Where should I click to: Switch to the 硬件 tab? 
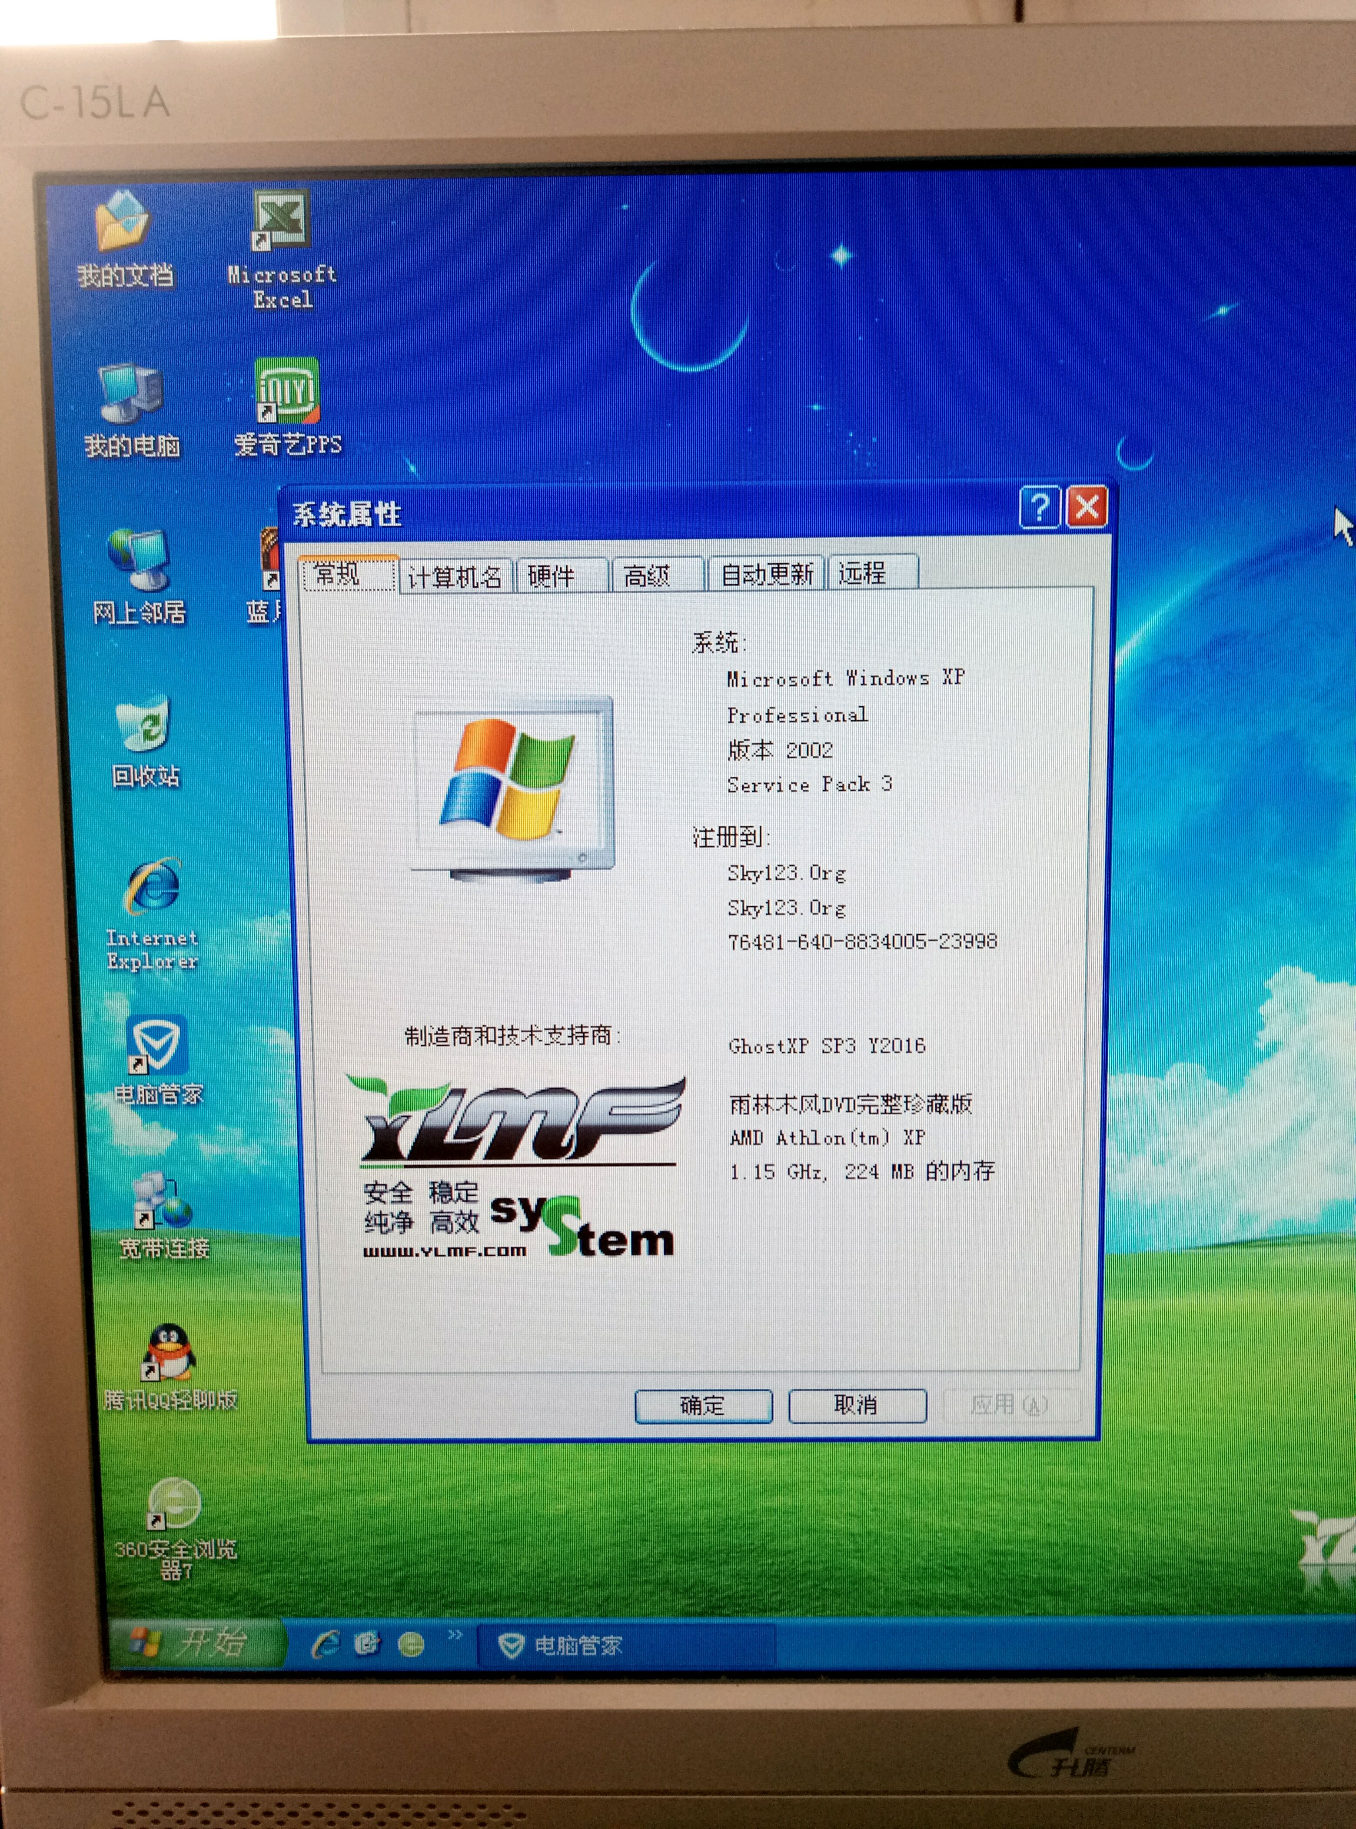(x=552, y=576)
